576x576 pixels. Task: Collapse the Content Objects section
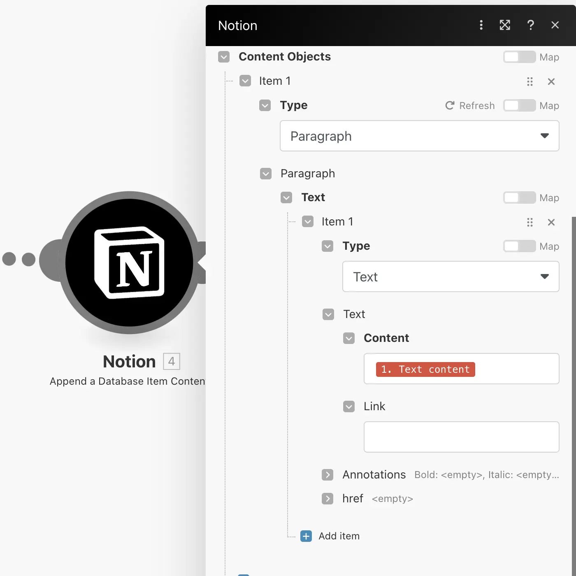[224, 57]
